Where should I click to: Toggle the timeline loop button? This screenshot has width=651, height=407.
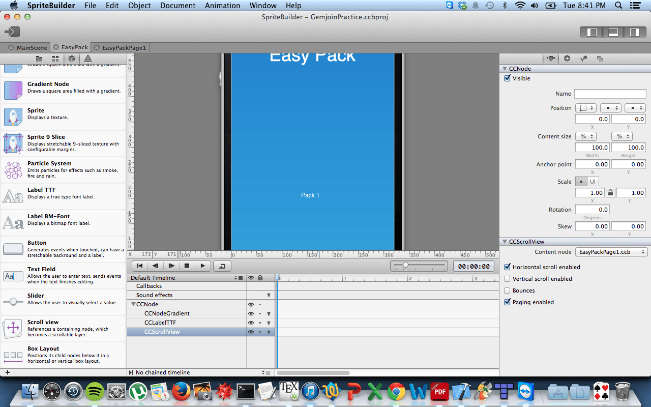222,266
